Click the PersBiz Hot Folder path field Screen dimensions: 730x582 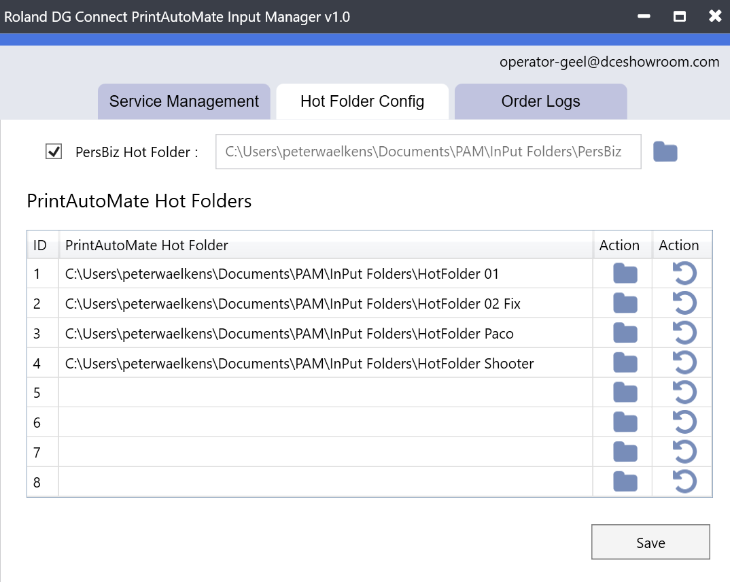428,152
